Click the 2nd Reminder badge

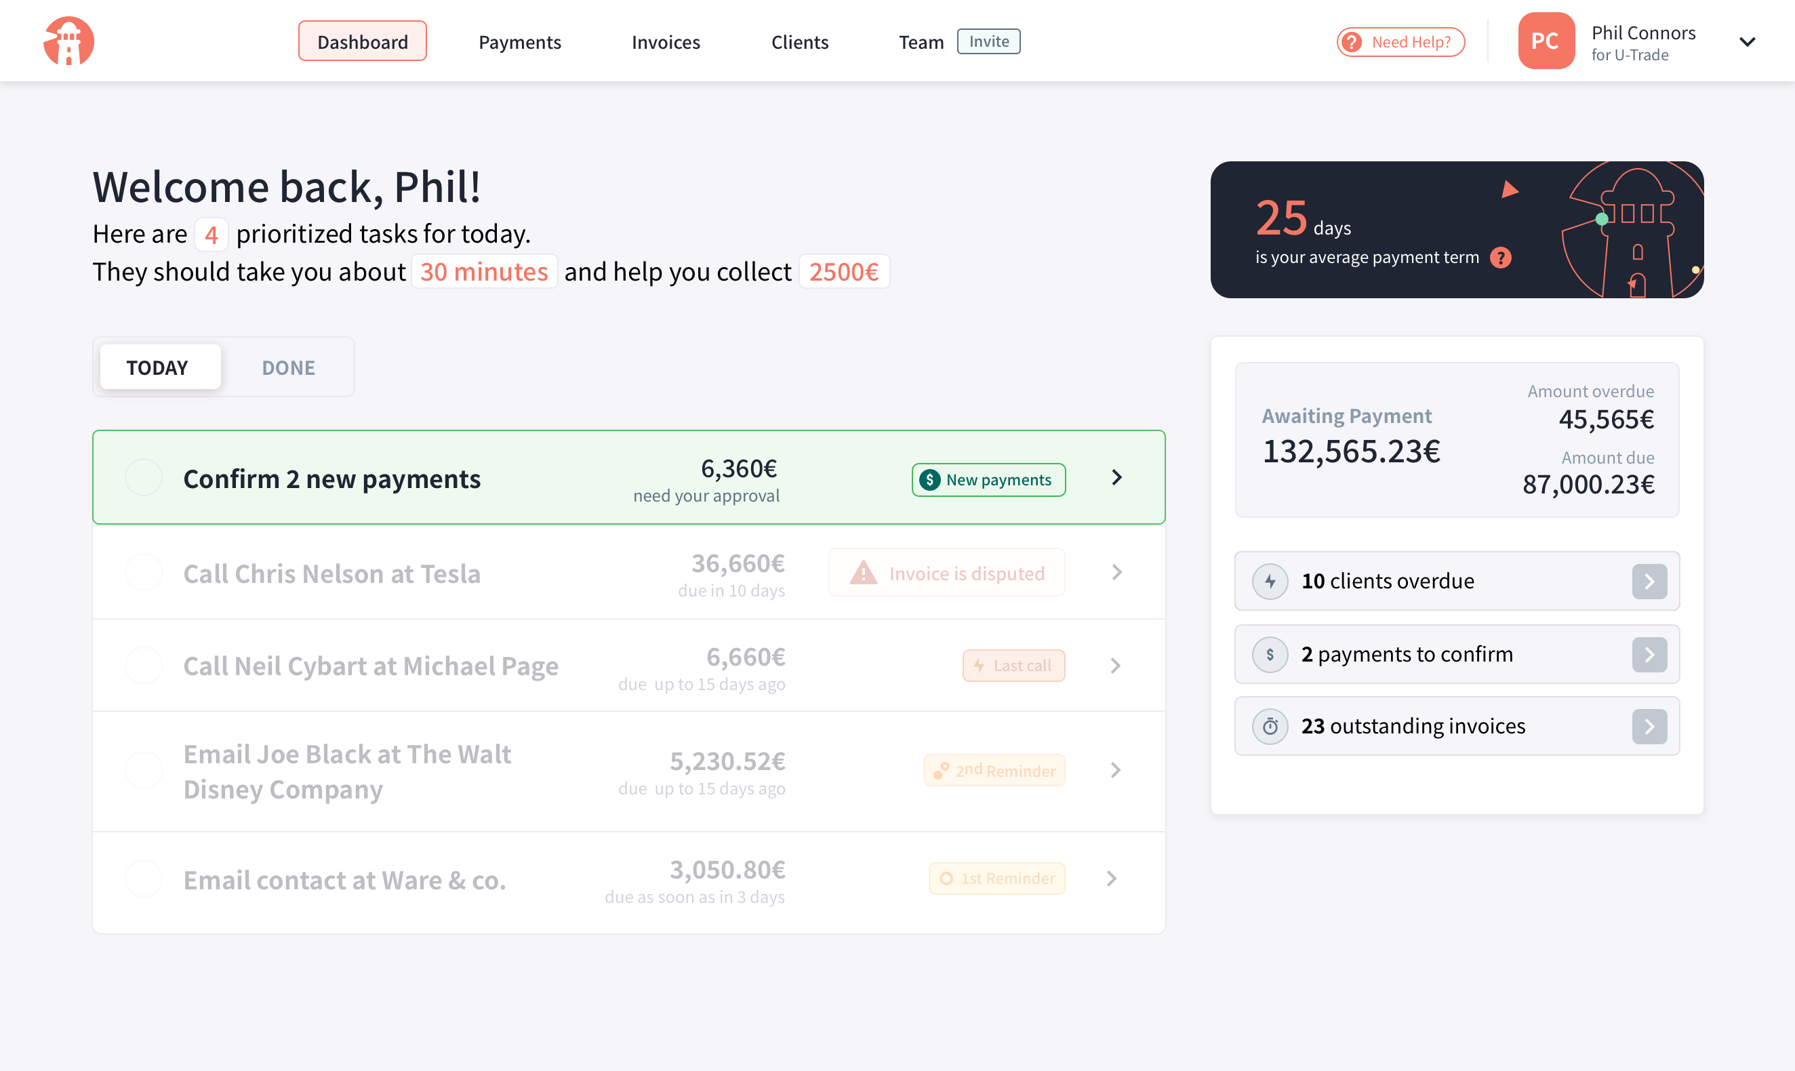click(x=994, y=771)
